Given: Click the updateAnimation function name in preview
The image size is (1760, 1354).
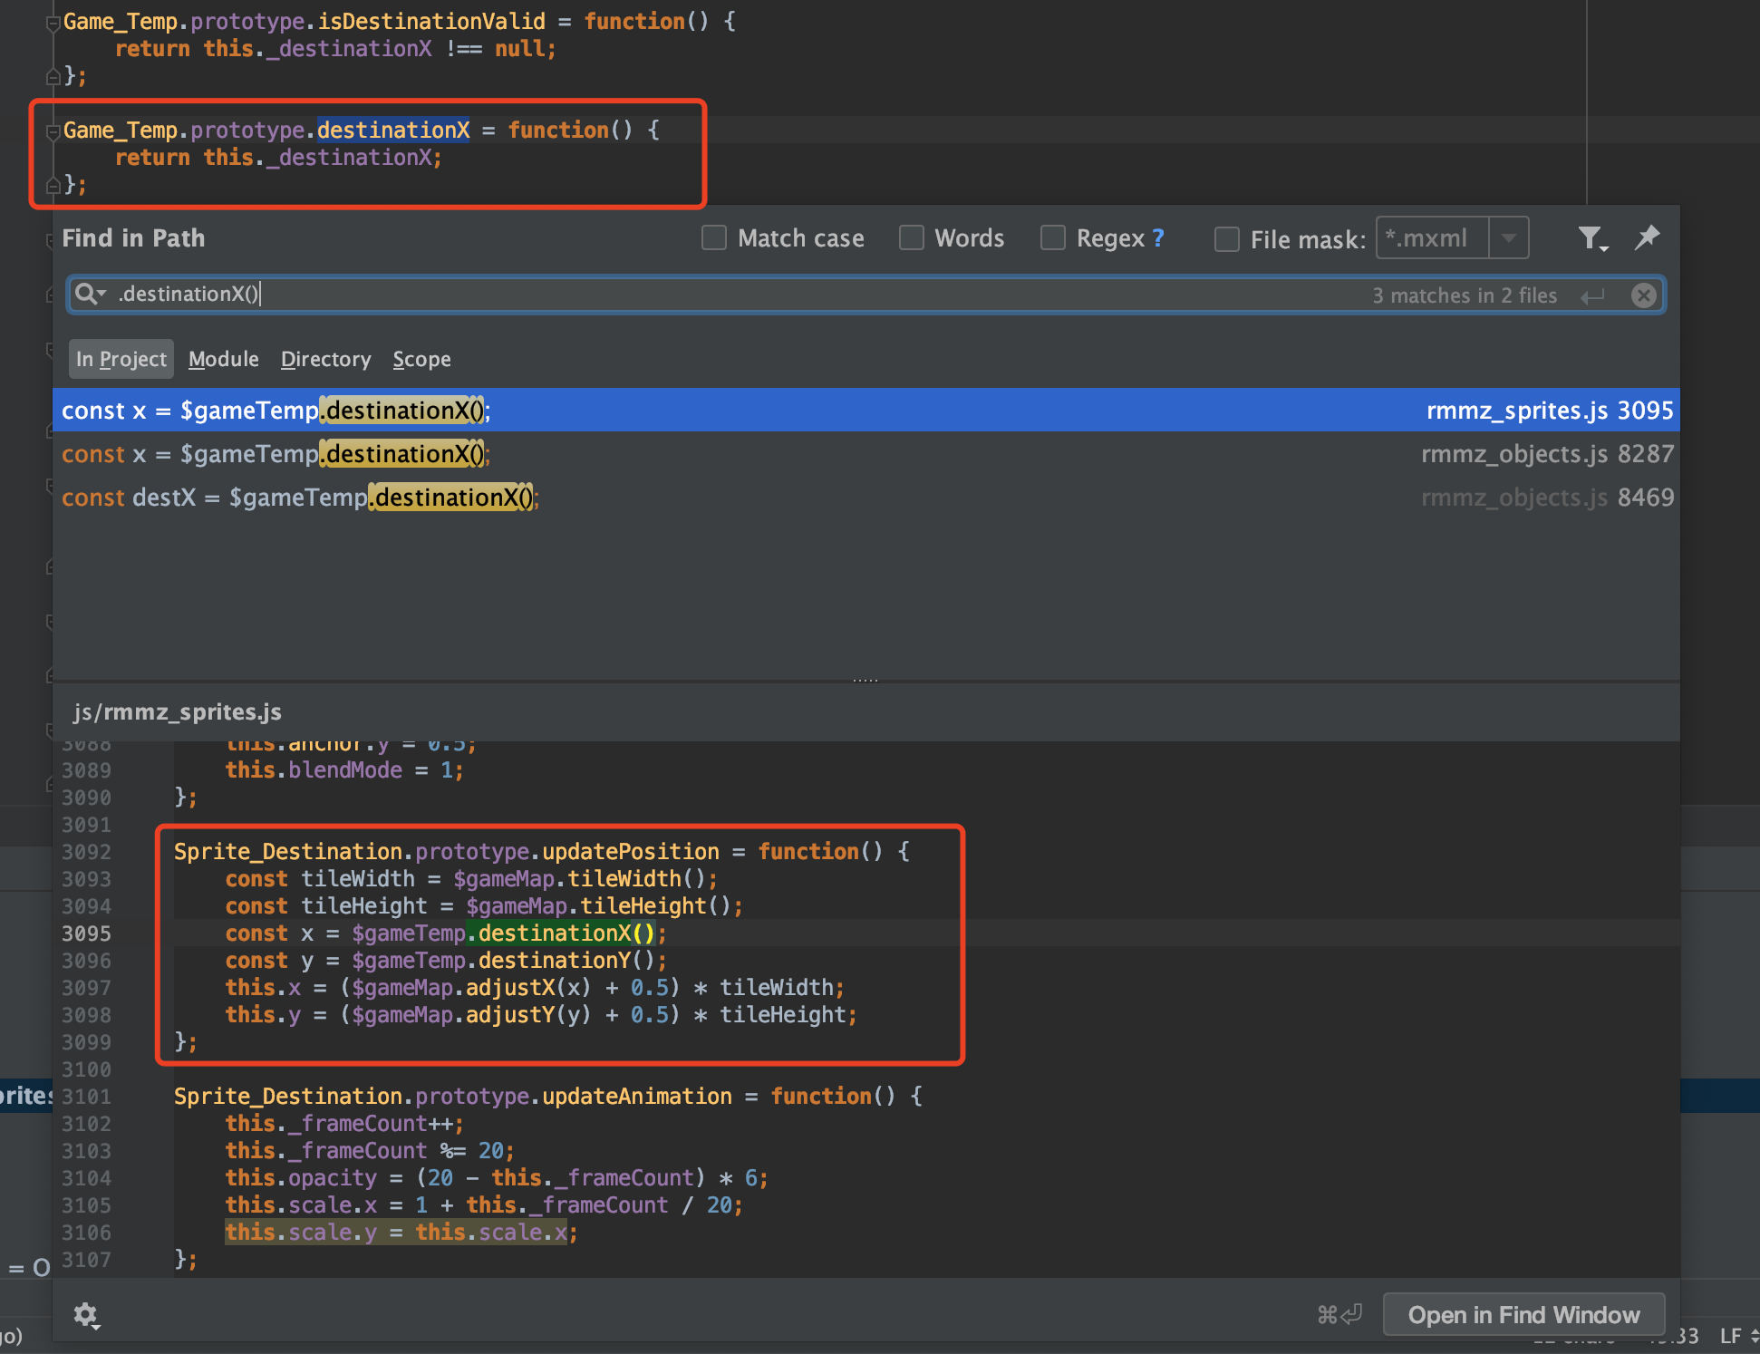Looking at the screenshot, I should coord(637,1097).
